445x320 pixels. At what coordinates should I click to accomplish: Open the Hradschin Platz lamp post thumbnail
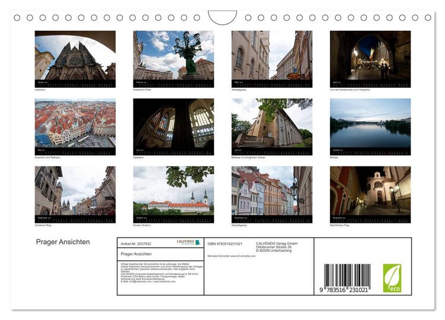173,59
